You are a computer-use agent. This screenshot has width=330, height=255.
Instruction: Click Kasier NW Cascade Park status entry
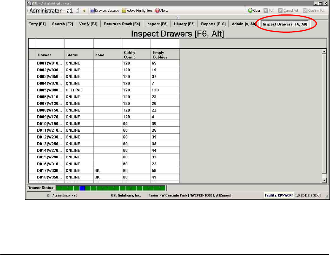coord(190,195)
